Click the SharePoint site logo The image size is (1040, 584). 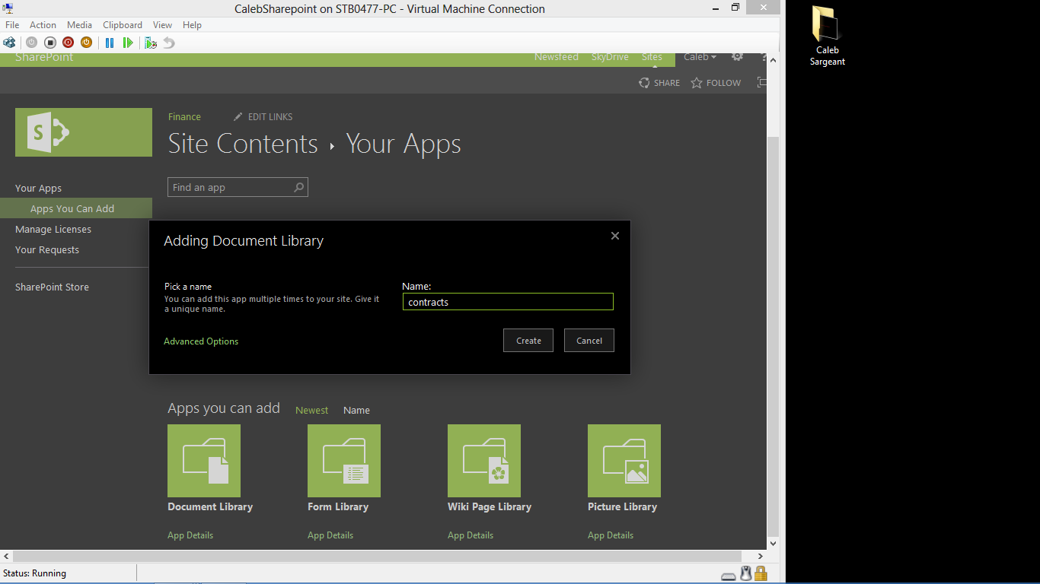click(84, 132)
